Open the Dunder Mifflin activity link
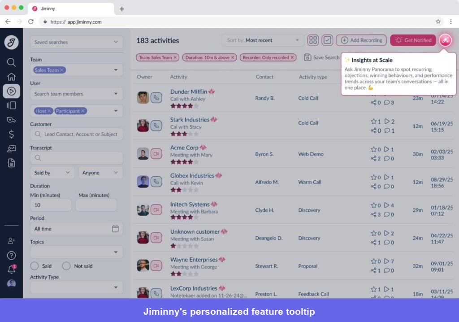The width and height of the screenshot is (459, 322). click(189, 91)
